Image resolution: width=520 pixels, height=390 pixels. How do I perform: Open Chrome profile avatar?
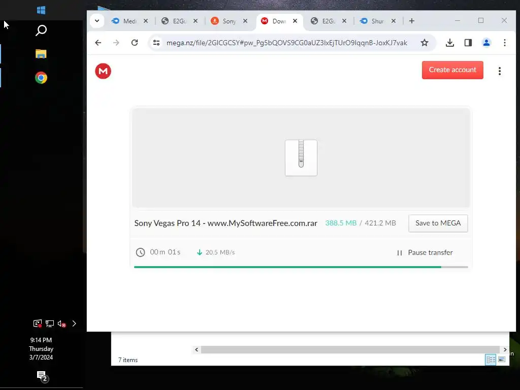486,43
